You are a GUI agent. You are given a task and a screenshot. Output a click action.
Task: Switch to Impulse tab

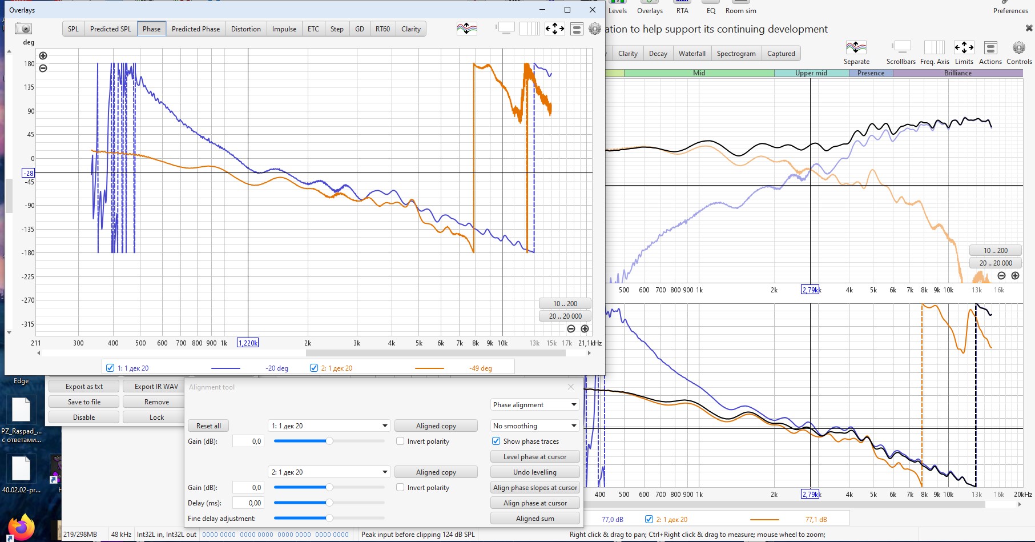click(x=284, y=29)
